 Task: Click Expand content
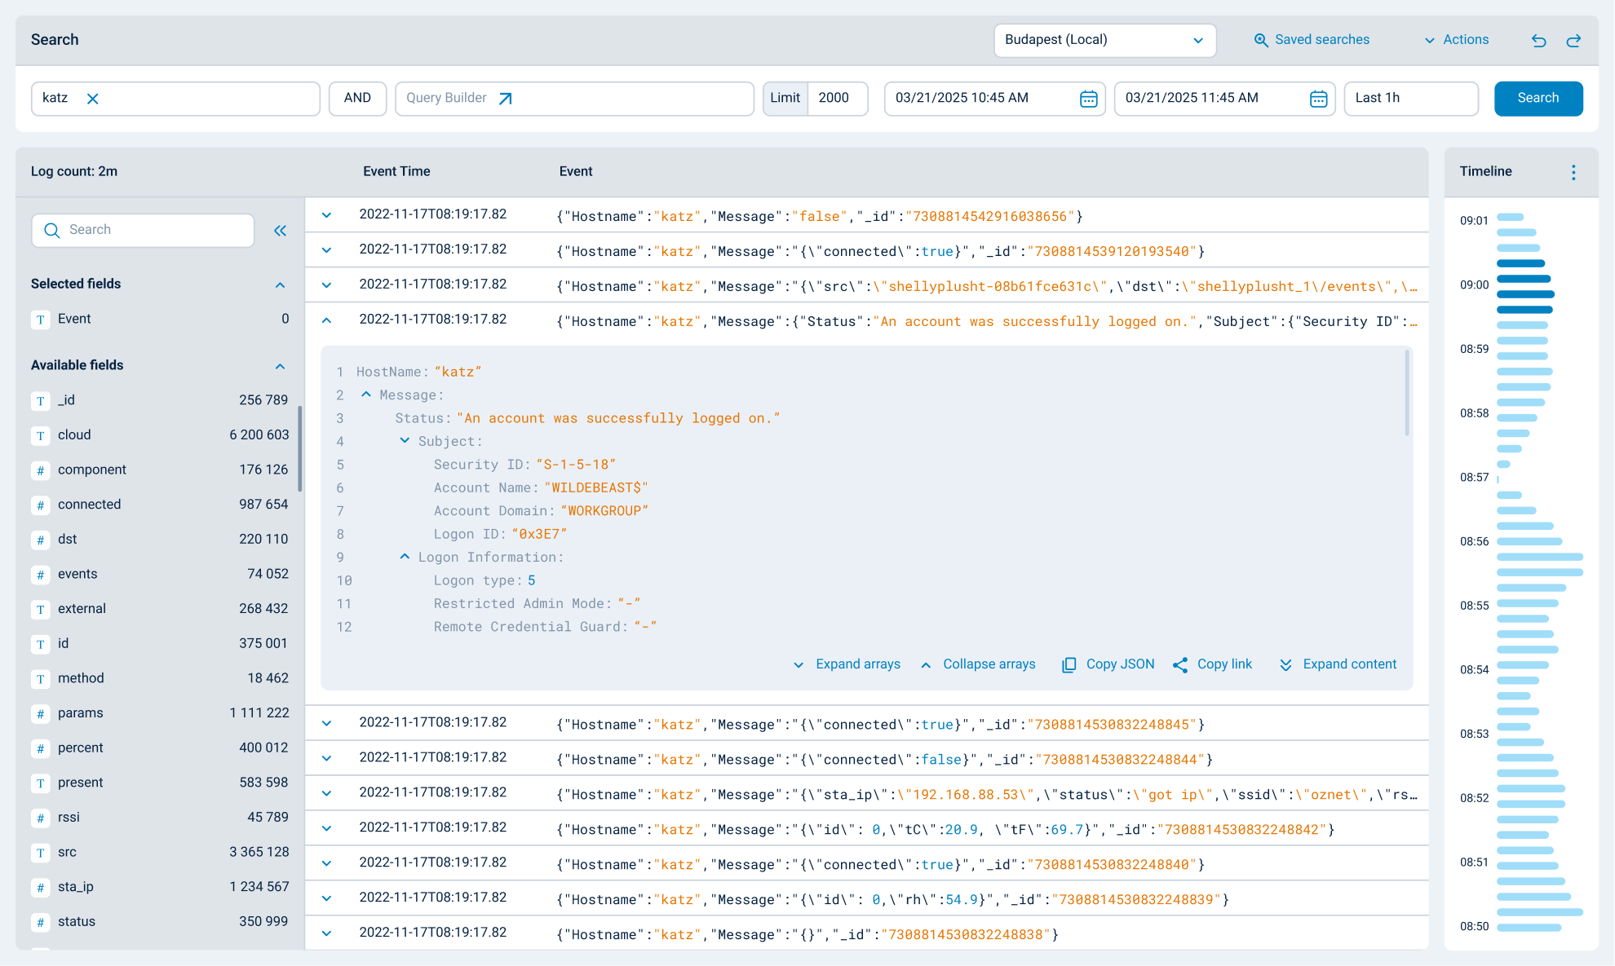[1338, 664]
